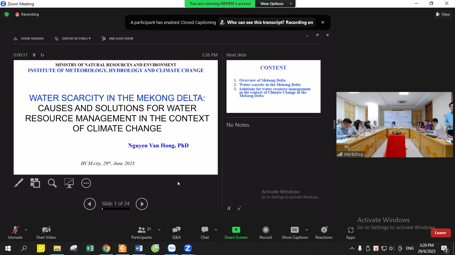Expand the View Options dropdown
This screenshot has height=255, width=455.
[276, 4]
